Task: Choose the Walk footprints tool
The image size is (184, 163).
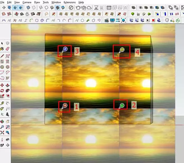Action: [x=3, y=145]
